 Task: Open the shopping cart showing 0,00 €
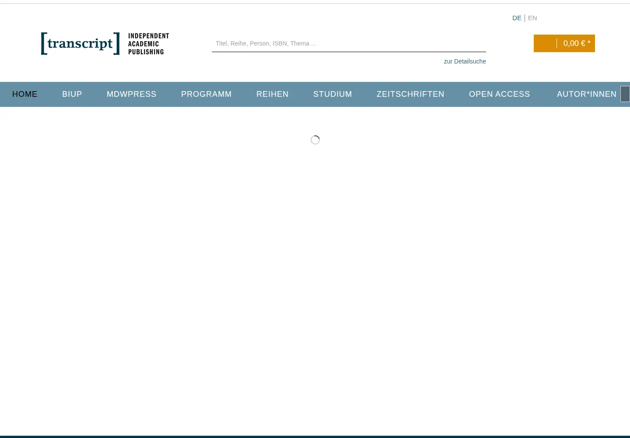click(x=564, y=43)
